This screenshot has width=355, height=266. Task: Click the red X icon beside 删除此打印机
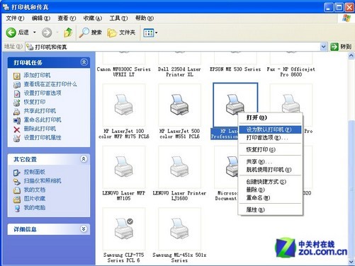click(x=17, y=129)
